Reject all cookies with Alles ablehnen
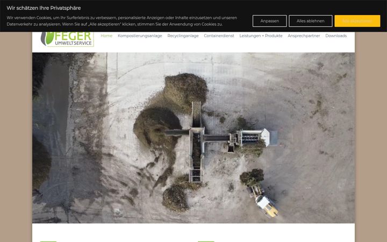This screenshot has height=242, width=387. point(311,21)
